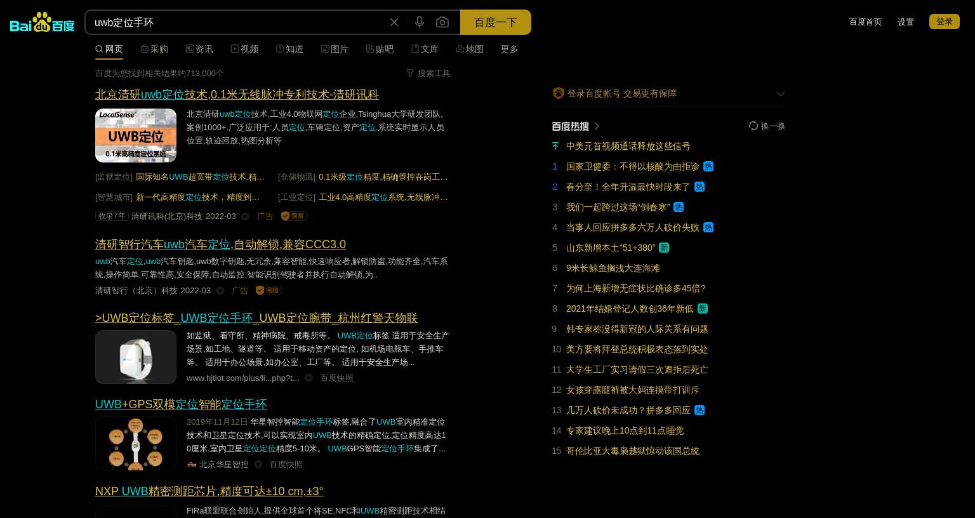Expand the 登录百度帐号 panel chevron
975x518 pixels.
point(781,94)
